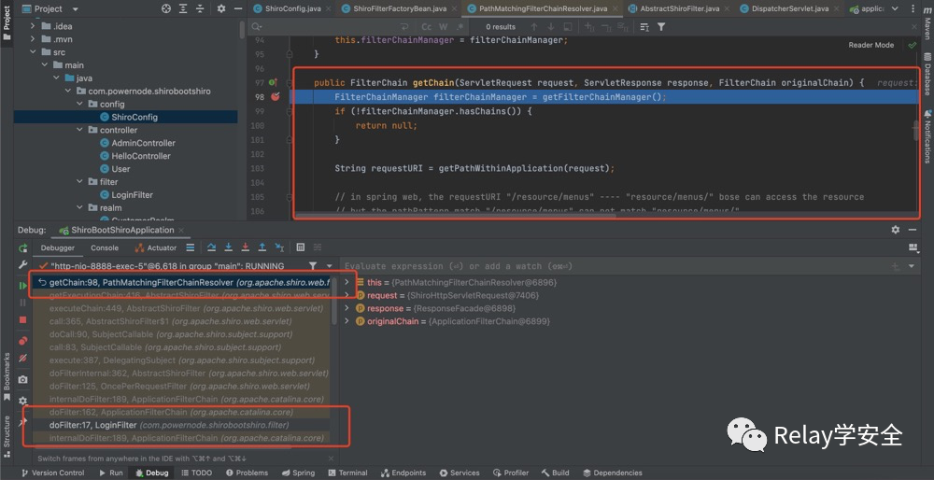The image size is (934, 480).
Task: Toggle Regex option in find bar
Action: [x=460, y=27]
